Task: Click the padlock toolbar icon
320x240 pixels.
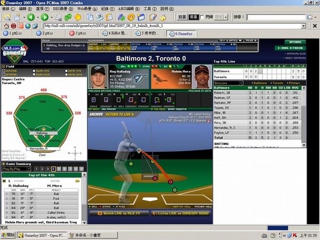Action: [163, 18]
